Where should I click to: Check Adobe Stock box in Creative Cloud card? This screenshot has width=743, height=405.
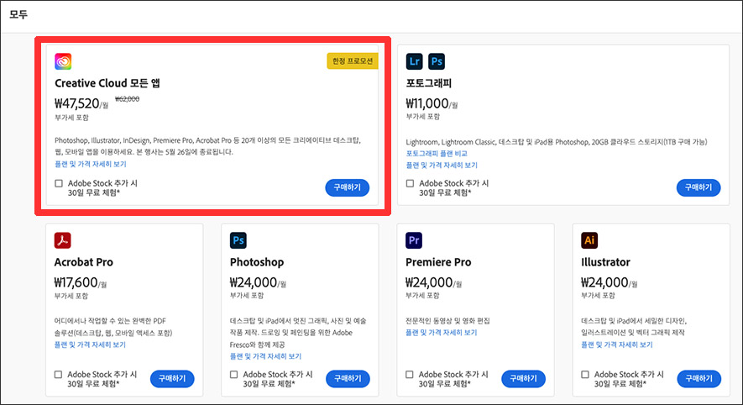(59, 183)
